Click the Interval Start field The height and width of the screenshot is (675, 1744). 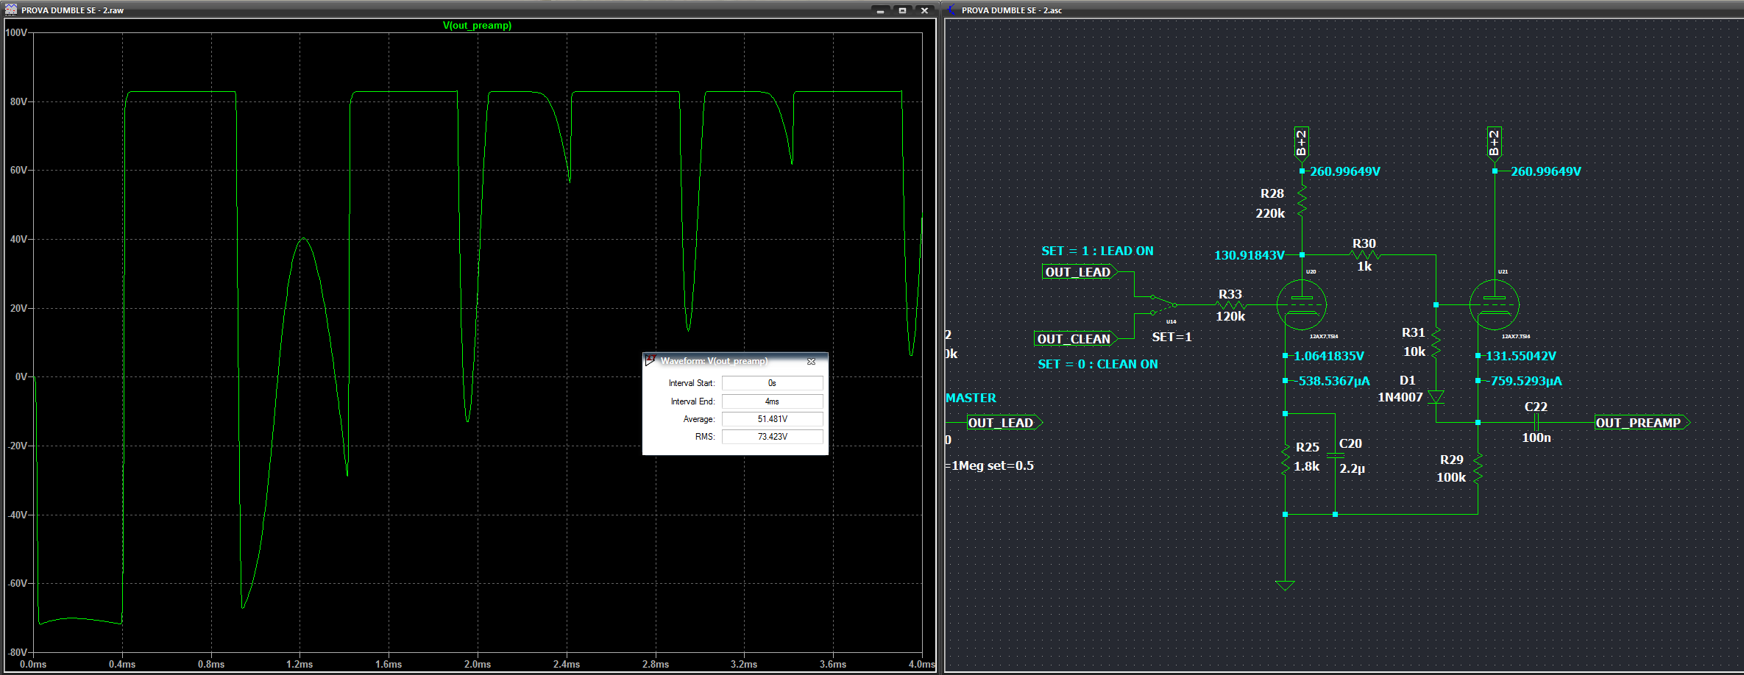[771, 383]
